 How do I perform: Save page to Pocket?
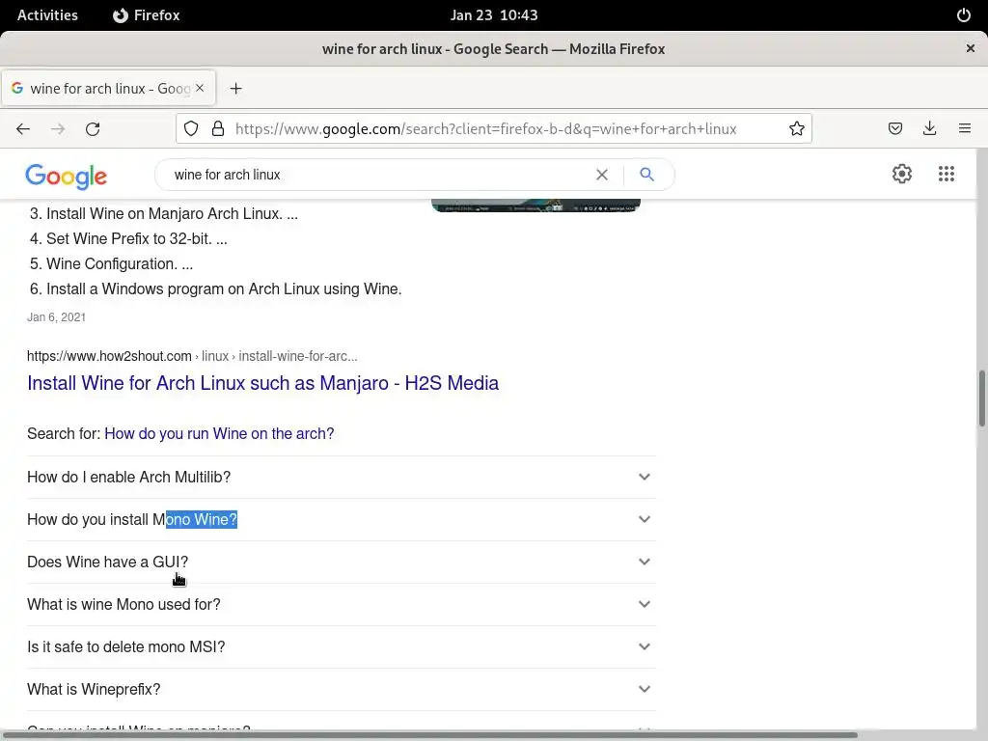pyautogui.click(x=894, y=129)
